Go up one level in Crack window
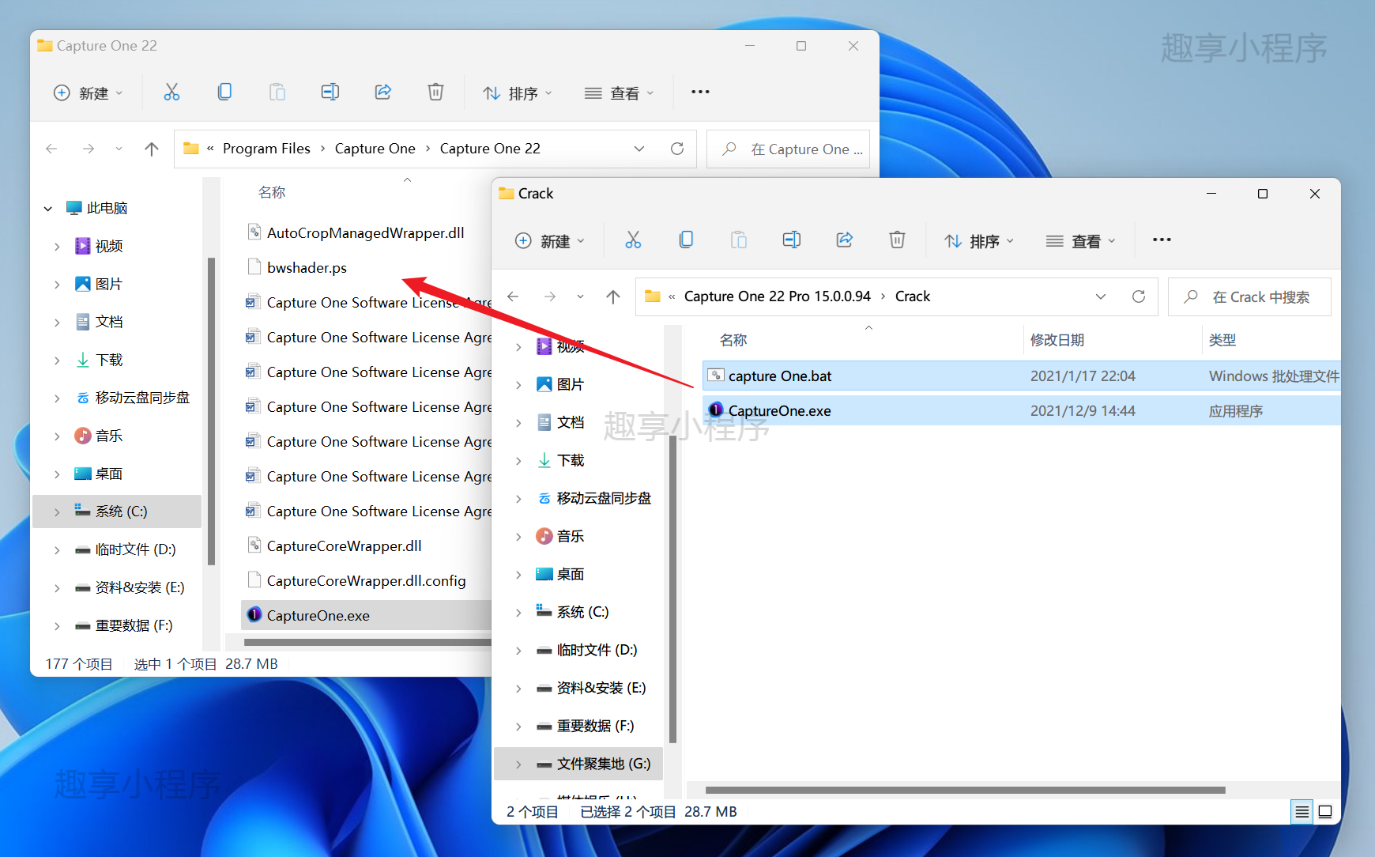This screenshot has width=1375, height=857. [613, 296]
